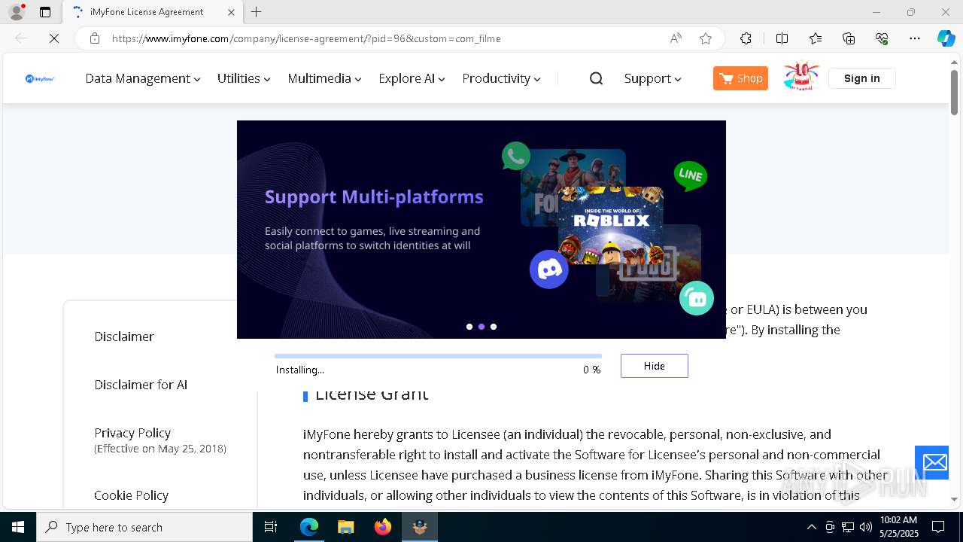The height and width of the screenshot is (542, 963).
Task: Expand the Support menu
Action: pos(652,78)
